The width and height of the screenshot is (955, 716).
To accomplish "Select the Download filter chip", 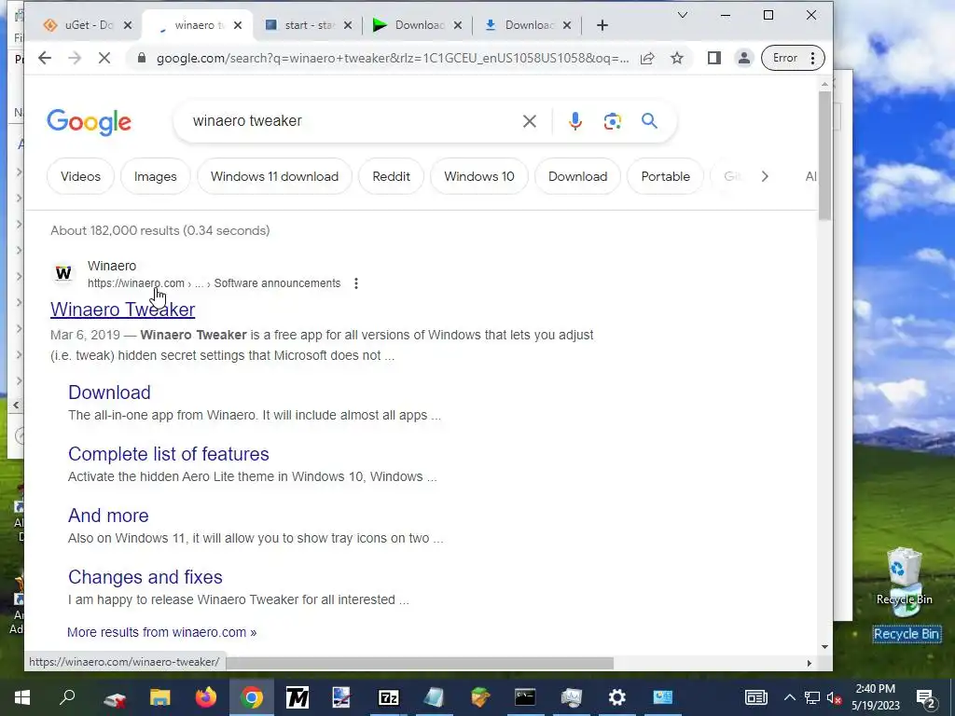I will tap(577, 176).
